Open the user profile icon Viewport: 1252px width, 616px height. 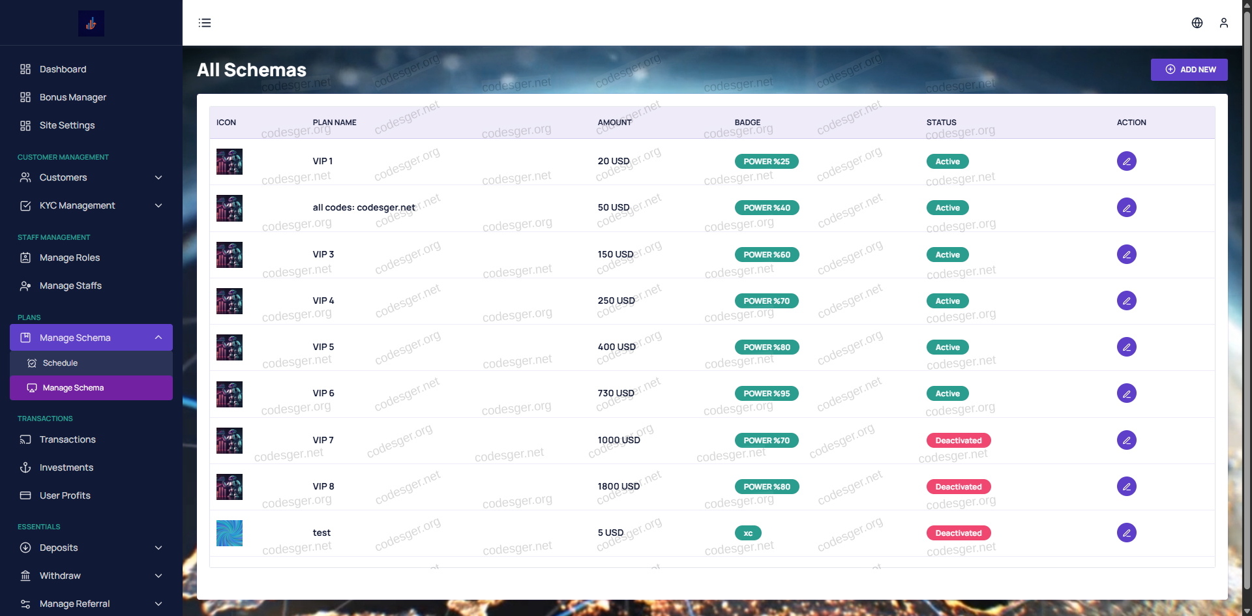point(1224,23)
